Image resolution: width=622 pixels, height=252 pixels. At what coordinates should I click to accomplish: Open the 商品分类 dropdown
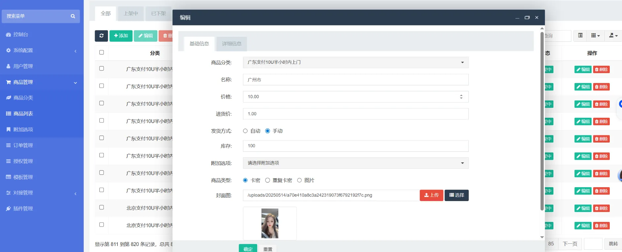[x=356, y=63]
